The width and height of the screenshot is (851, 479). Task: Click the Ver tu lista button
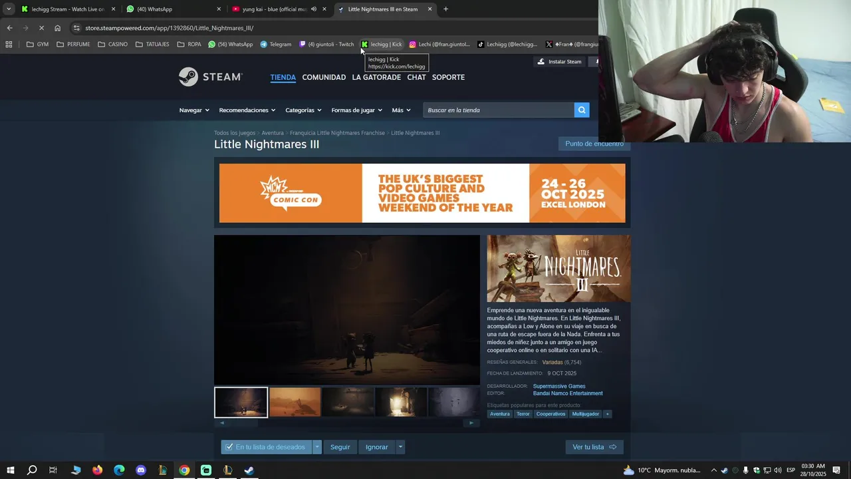coord(594,447)
